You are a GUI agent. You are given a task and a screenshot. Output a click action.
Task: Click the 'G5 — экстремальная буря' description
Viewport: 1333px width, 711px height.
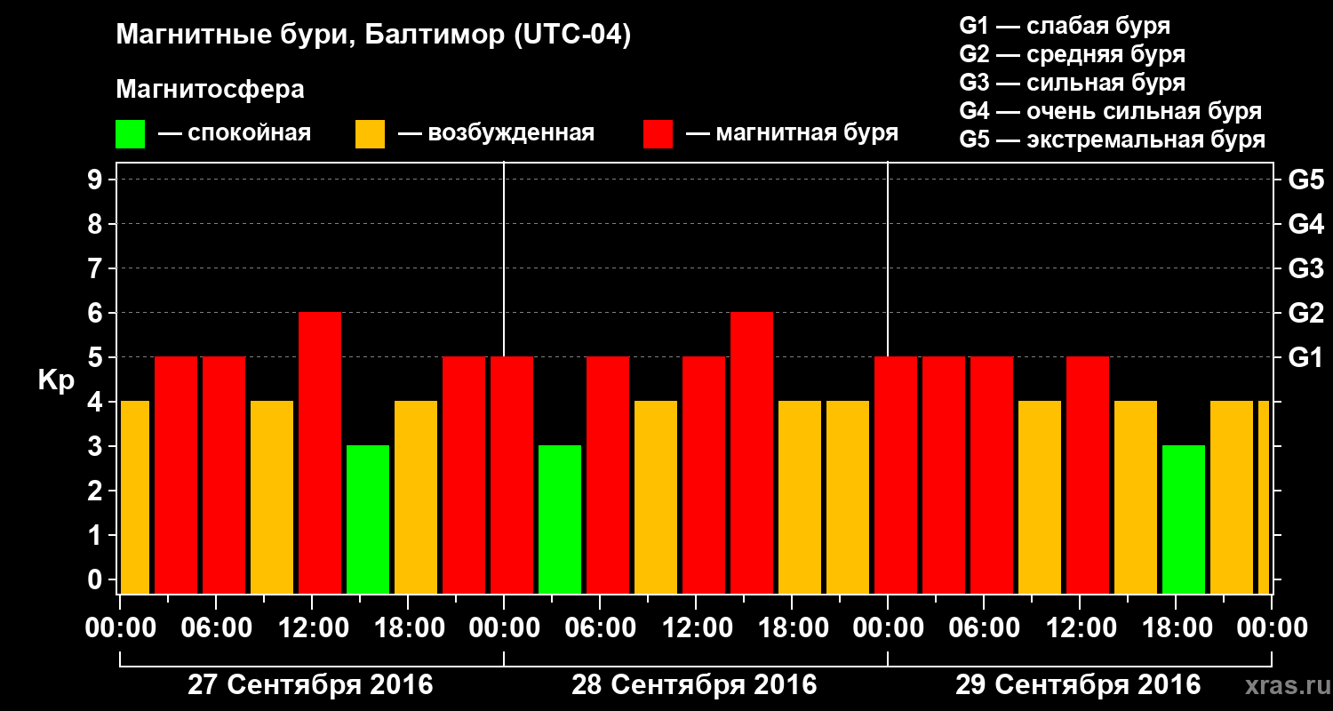pyautogui.click(x=1113, y=140)
